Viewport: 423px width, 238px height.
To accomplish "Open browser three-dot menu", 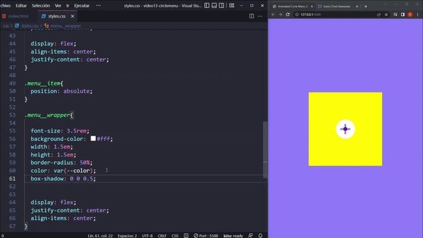I will [418, 15].
